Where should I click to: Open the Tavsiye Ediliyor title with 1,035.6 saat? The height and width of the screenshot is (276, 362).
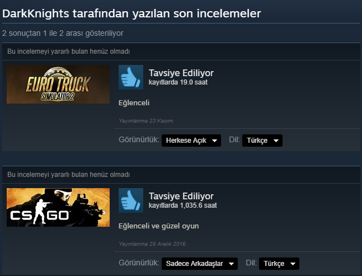click(181, 196)
